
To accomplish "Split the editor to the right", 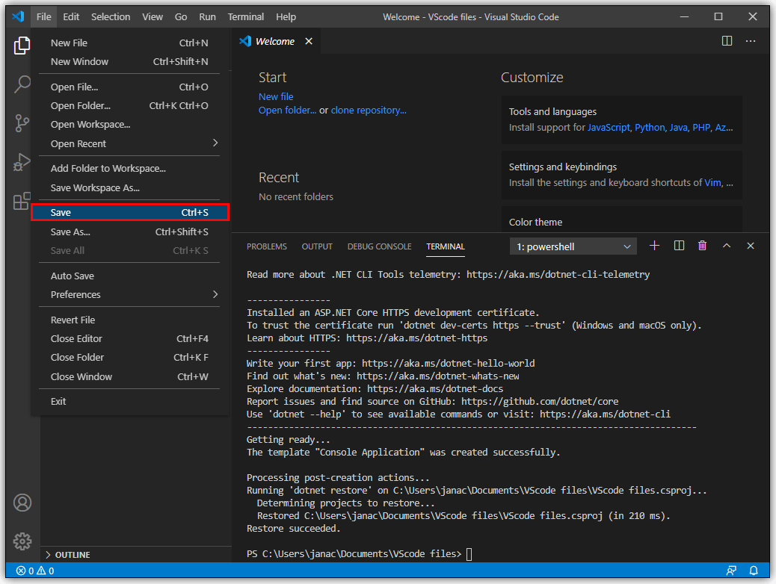I will [x=727, y=41].
